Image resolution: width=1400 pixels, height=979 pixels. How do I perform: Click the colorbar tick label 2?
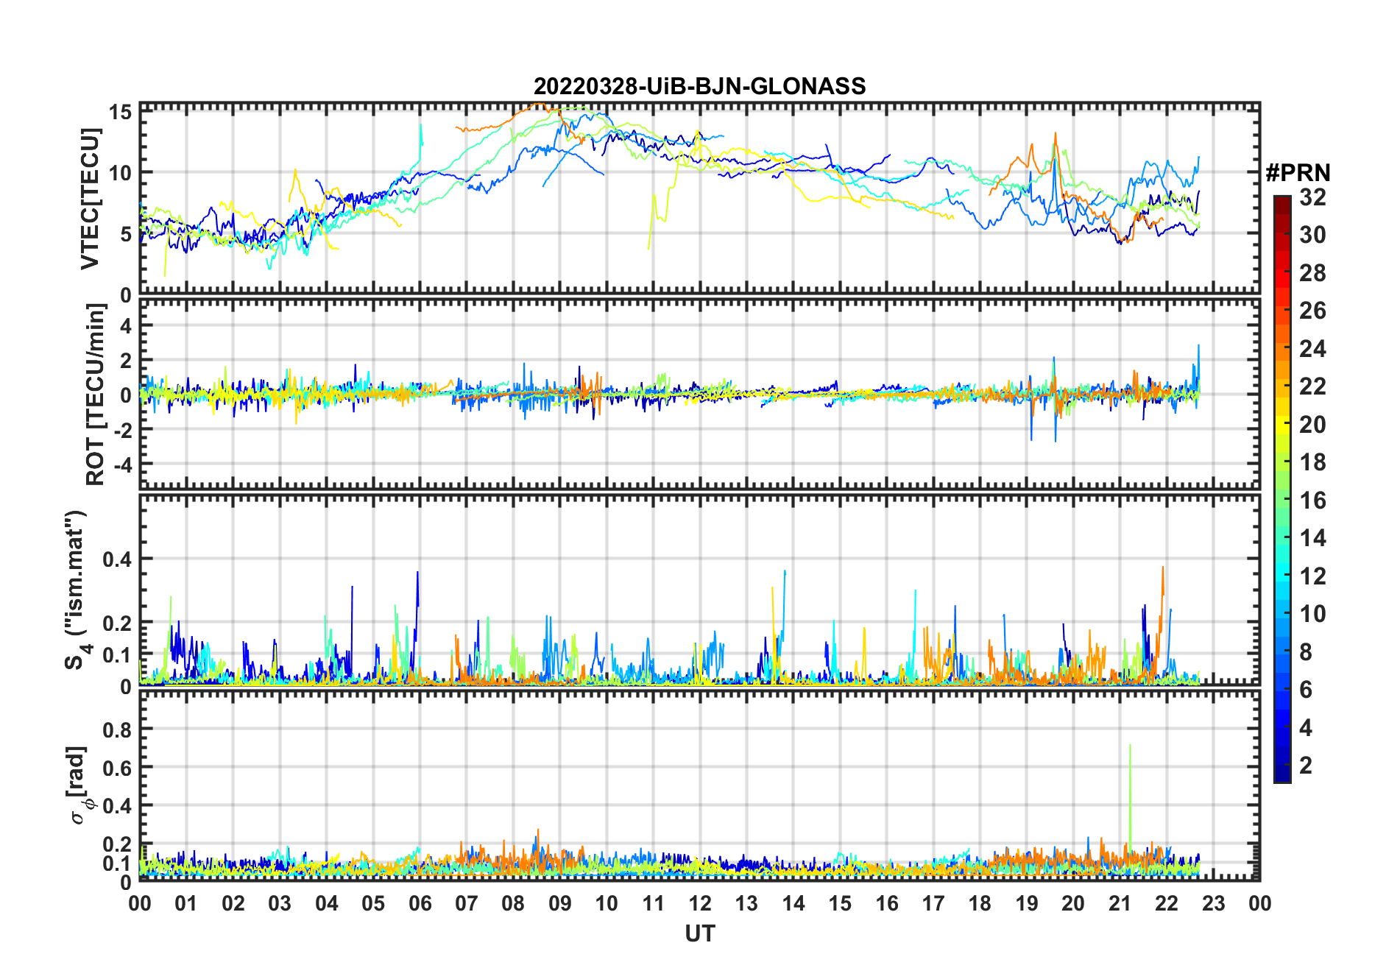pos(1306,766)
